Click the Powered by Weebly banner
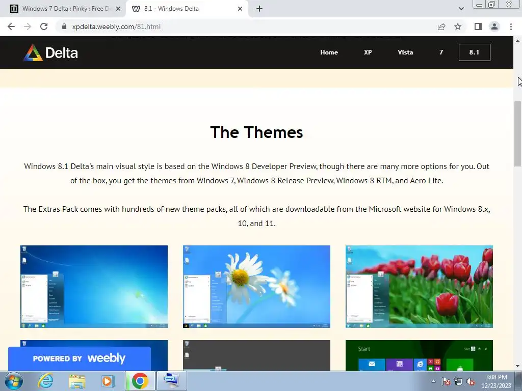The width and height of the screenshot is (522, 391). 79,358
